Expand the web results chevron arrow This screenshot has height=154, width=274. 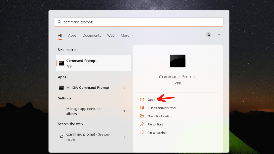[x=125, y=137]
